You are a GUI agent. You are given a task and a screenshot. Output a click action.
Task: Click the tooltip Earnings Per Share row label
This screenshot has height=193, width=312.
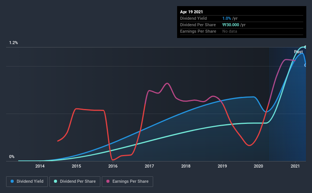pos(198,31)
